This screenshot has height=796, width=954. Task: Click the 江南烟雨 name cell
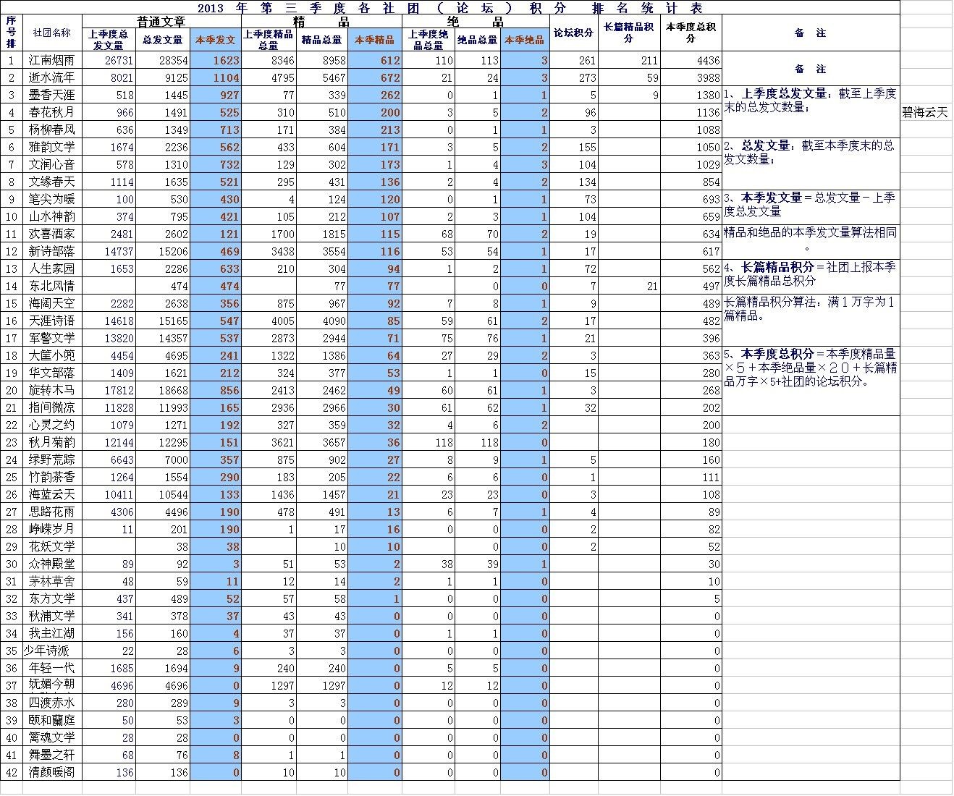[52, 60]
